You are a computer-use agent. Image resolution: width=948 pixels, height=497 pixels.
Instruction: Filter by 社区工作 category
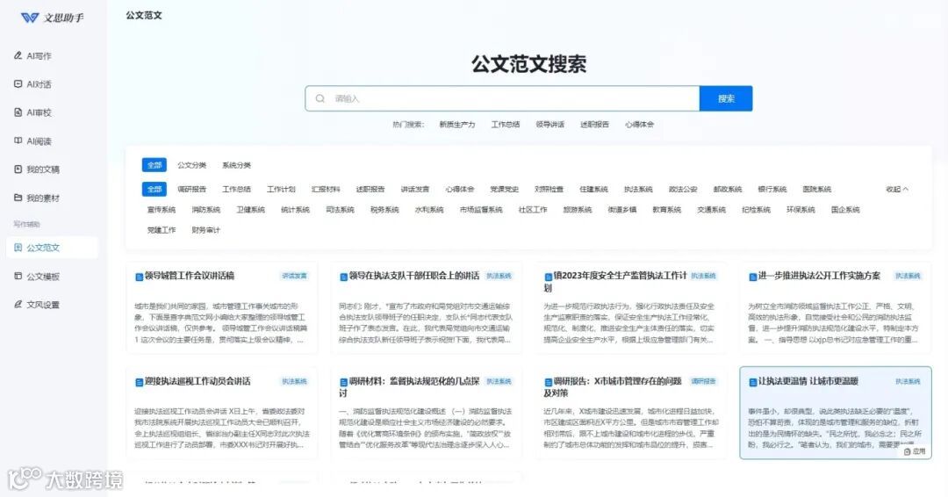point(533,210)
